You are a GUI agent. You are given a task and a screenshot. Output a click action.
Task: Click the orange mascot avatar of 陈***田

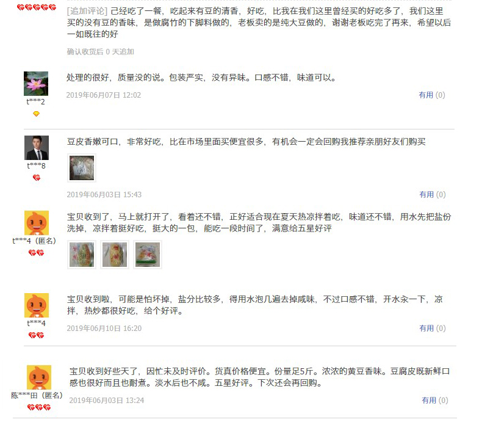39,377
